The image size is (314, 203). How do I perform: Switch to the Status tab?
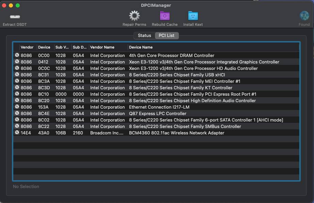144,36
